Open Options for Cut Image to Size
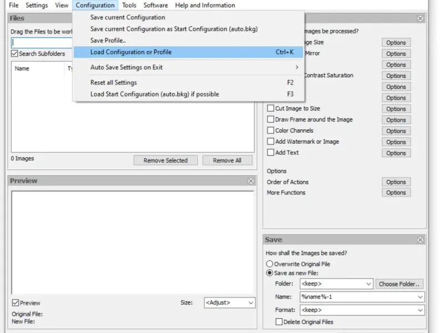444x333 pixels. click(x=396, y=109)
